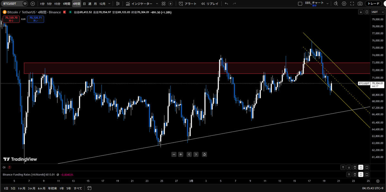
Task: Expand the indicators favorites dropdown arrow
Action: point(157,4)
